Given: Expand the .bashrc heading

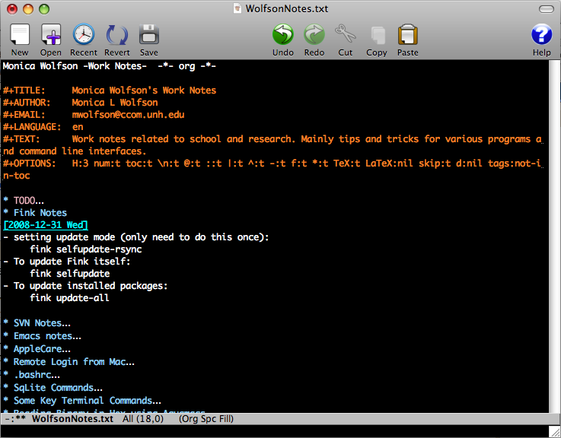Looking at the screenshot, I should point(31,375).
